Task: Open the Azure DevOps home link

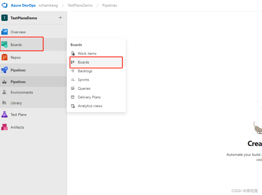Action: pos(23,5)
